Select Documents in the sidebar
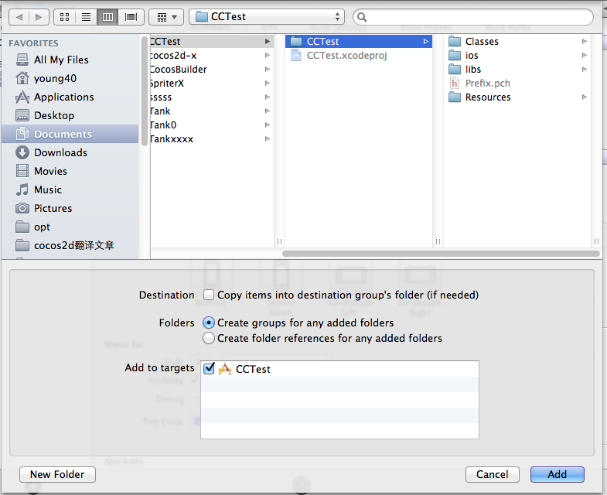Viewport: 607px width, 495px height. (x=70, y=134)
